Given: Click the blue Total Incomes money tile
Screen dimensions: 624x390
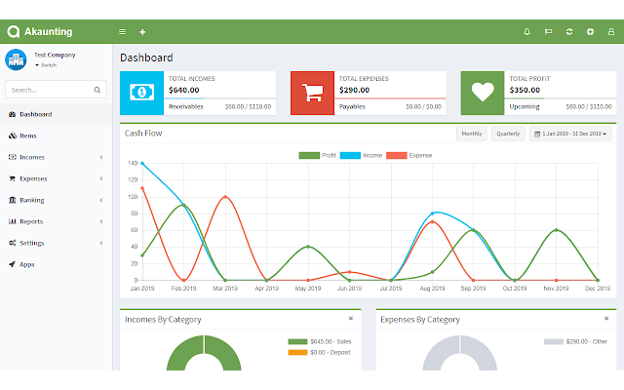Looking at the screenshot, I should coord(141,94).
